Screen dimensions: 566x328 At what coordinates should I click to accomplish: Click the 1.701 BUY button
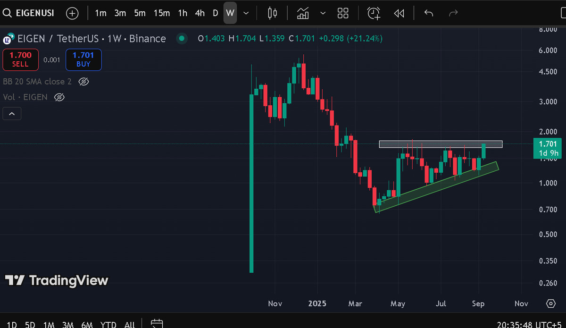[x=83, y=59]
